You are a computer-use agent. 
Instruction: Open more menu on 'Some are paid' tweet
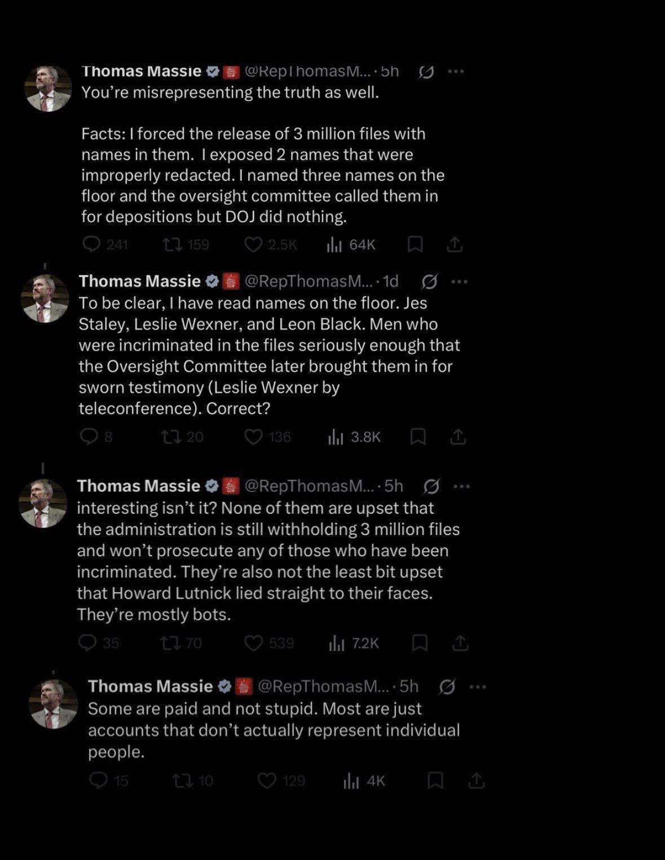tap(477, 686)
